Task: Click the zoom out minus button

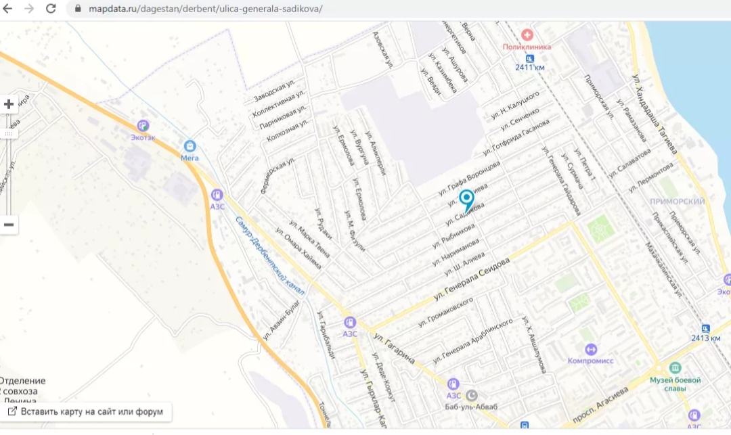Action: (8, 225)
